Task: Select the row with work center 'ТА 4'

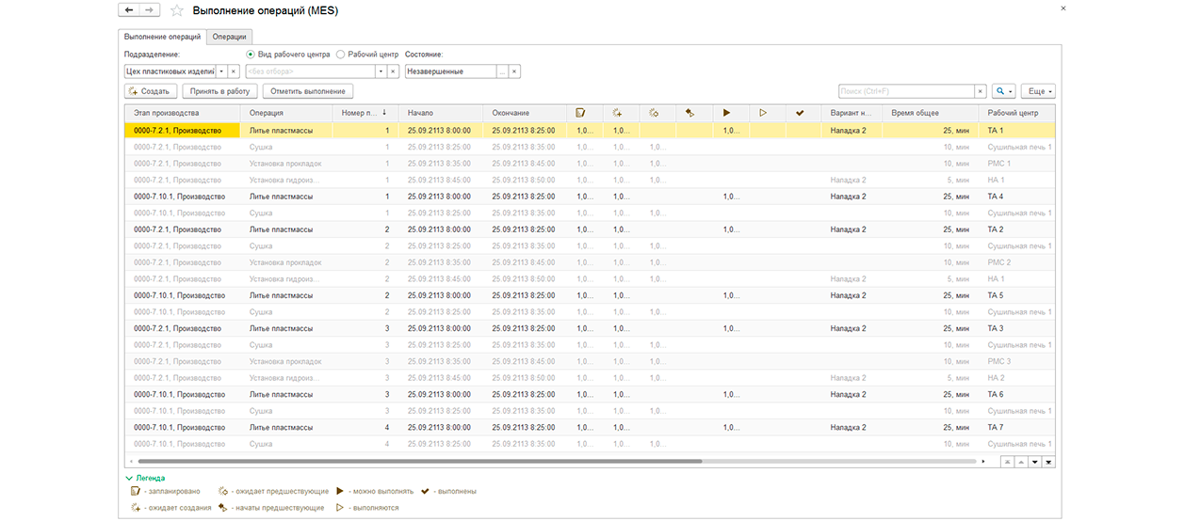Action: (x=590, y=197)
